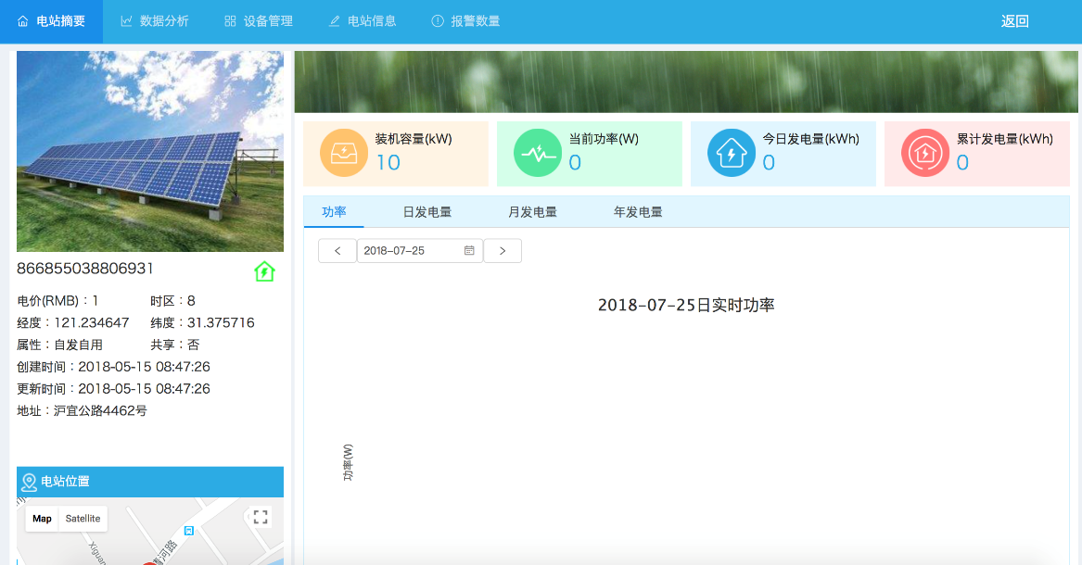The width and height of the screenshot is (1082, 565).
Task: Toggle fullscreen view on the map
Action: pos(261,518)
